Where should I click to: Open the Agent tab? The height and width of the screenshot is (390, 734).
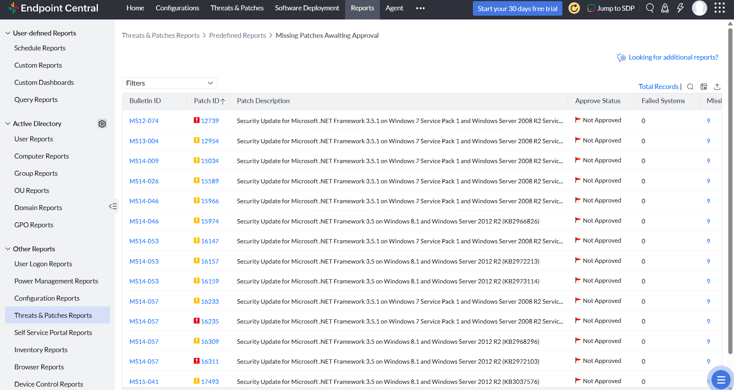(394, 8)
